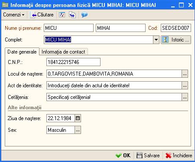Screen dimensions: 195x162
Task: Open the Sex ellipsis selector
Action: [x=78, y=130]
